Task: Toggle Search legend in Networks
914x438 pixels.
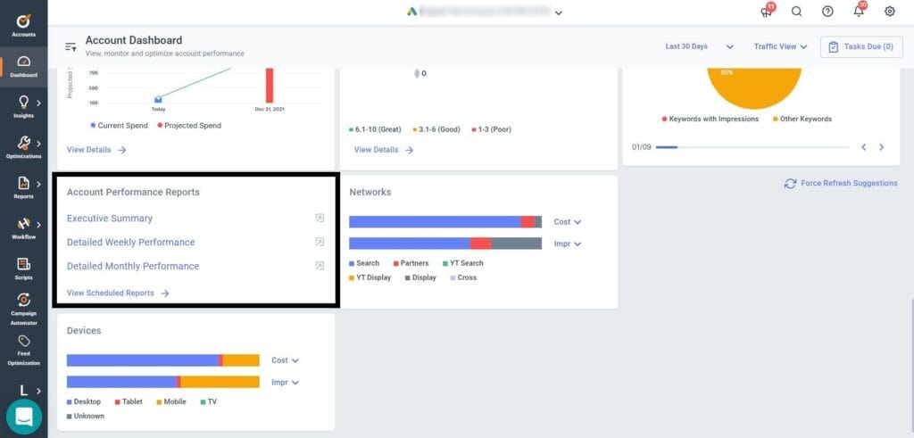Action: tap(364, 263)
